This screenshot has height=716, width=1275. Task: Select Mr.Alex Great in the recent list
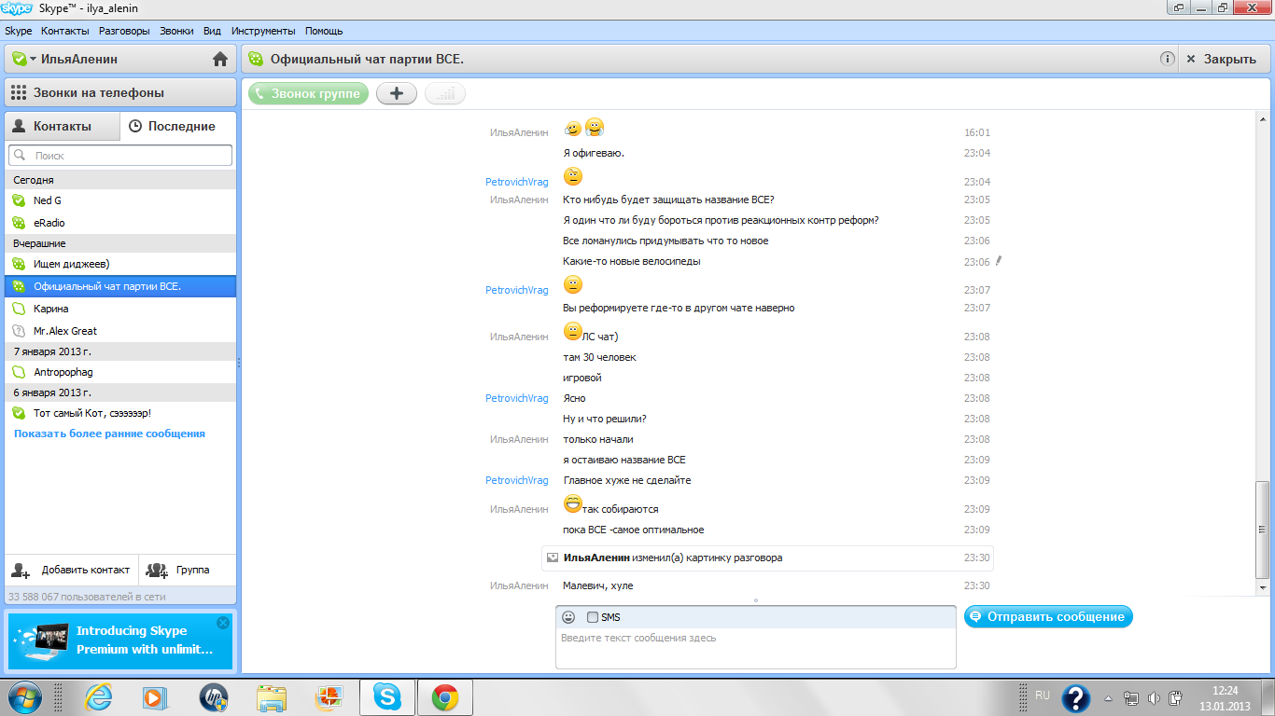click(x=120, y=331)
